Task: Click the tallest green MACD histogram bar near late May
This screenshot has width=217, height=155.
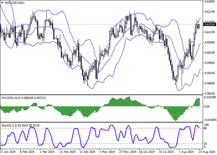Action: (x=129, y=101)
